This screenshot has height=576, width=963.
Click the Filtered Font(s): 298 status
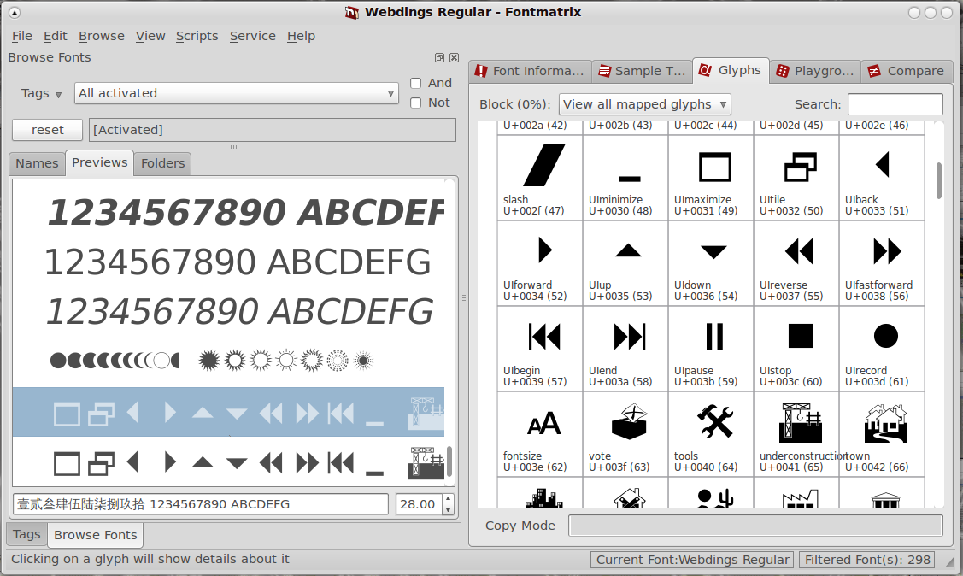[867, 560]
